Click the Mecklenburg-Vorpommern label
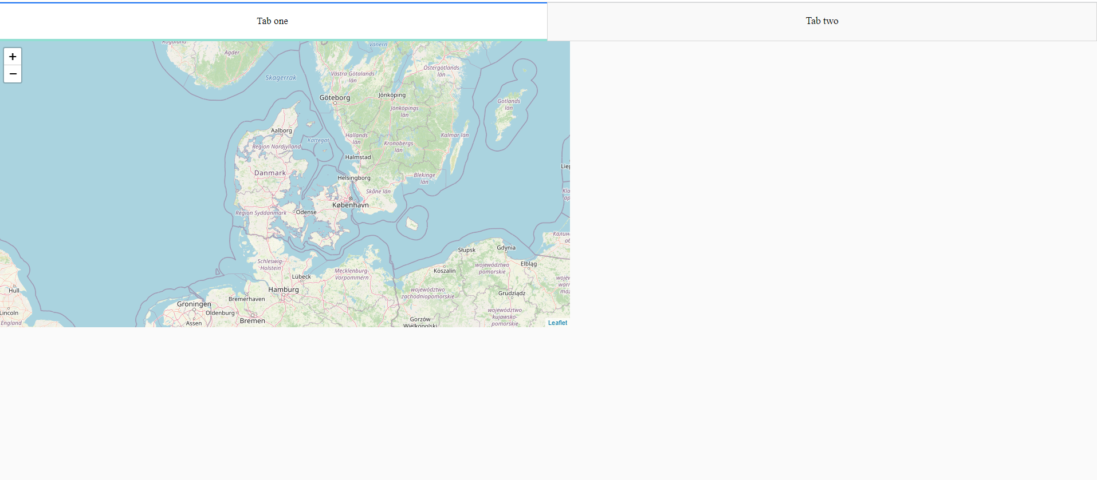The width and height of the screenshot is (1097, 480). (352, 274)
